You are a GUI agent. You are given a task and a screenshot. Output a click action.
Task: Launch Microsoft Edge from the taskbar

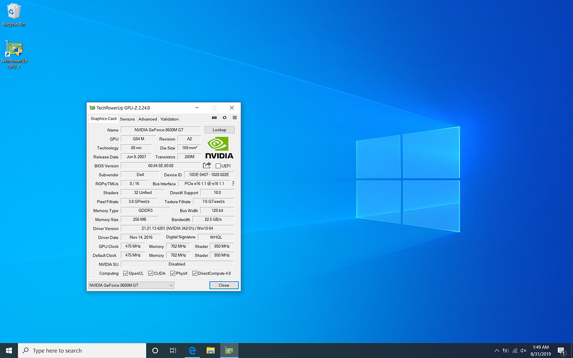[192, 351]
